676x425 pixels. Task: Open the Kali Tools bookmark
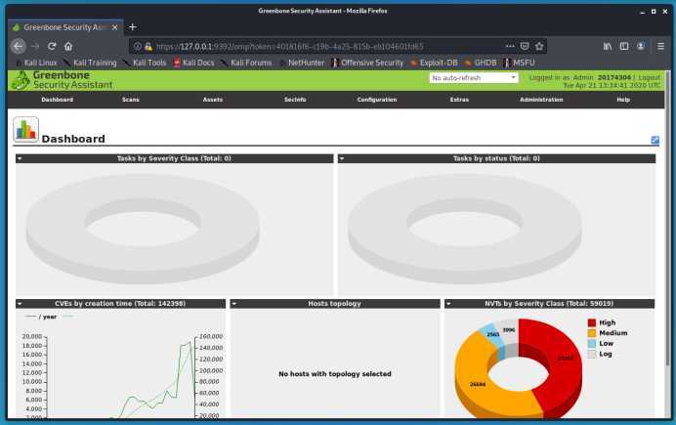click(145, 63)
